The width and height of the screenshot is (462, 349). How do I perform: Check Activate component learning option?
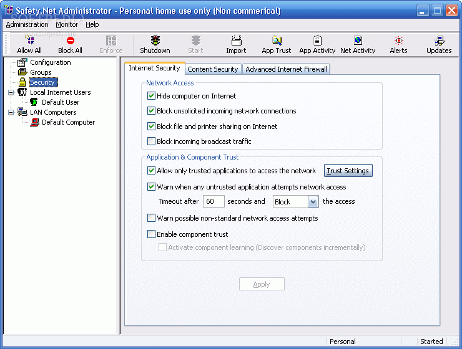tap(163, 247)
